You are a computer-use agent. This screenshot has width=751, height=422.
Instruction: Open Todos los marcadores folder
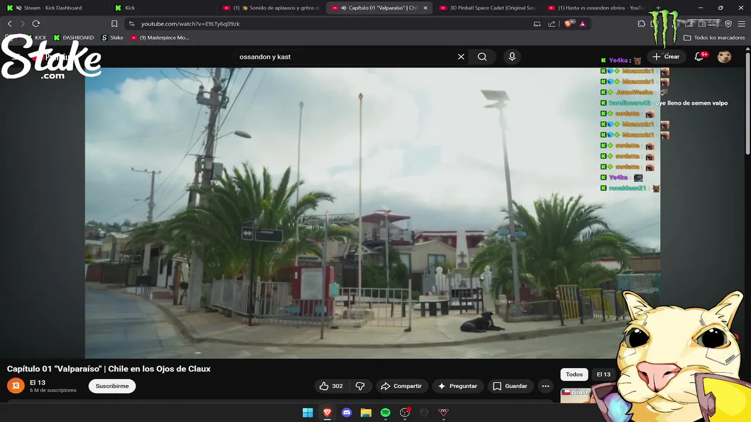[x=714, y=38]
